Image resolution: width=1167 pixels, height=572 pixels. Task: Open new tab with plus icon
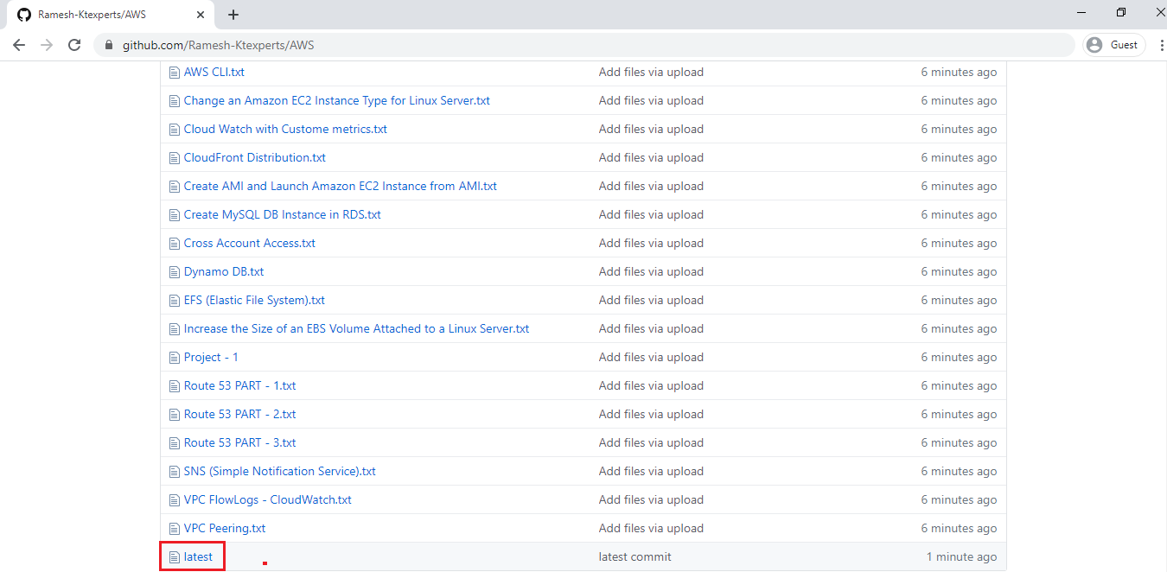tap(233, 15)
